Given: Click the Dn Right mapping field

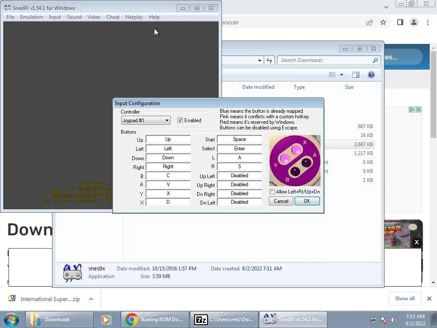Looking at the screenshot, I should pyautogui.click(x=239, y=193).
